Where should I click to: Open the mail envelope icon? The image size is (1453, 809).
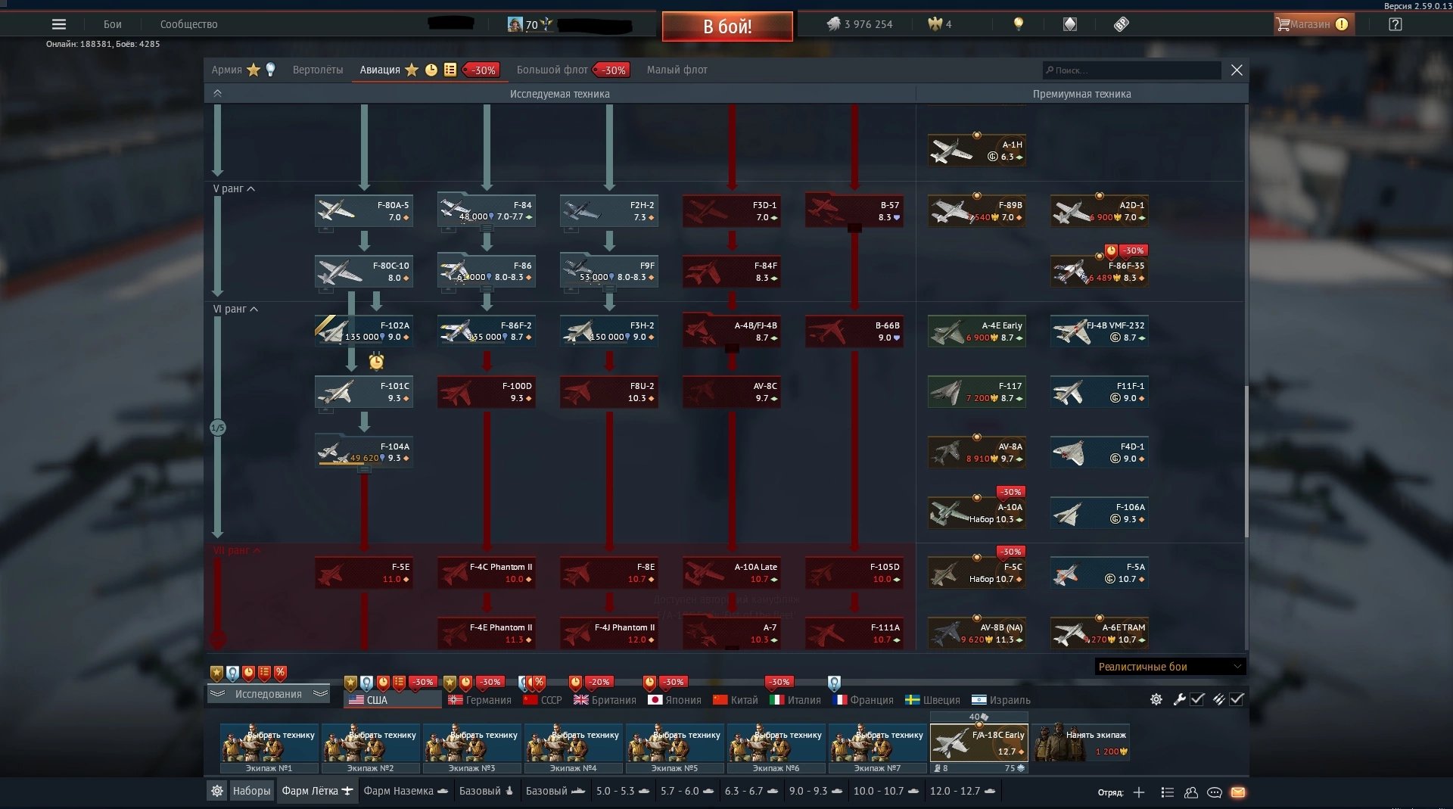coord(1238,792)
